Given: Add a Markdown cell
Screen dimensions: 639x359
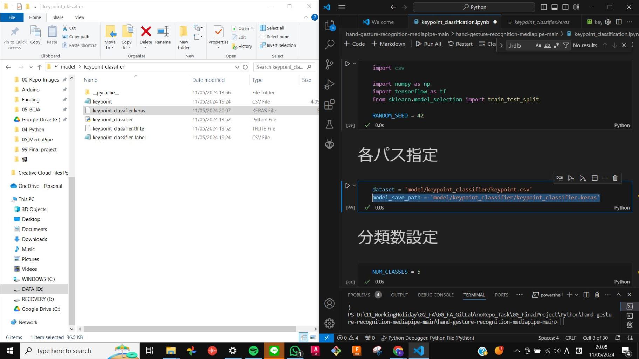Looking at the screenshot, I should pyautogui.click(x=388, y=44).
